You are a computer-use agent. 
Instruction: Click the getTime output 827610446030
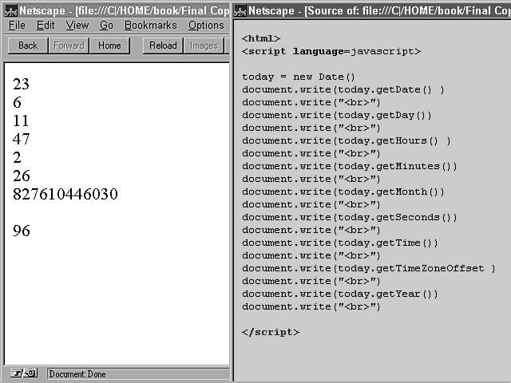click(65, 194)
